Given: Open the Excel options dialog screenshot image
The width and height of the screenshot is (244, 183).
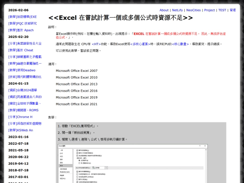Looking at the screenshot, I should (x=133, y=164).
